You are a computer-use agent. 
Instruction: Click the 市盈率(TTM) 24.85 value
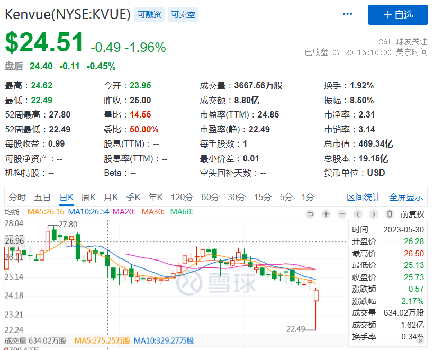click(x=268, y=114)
